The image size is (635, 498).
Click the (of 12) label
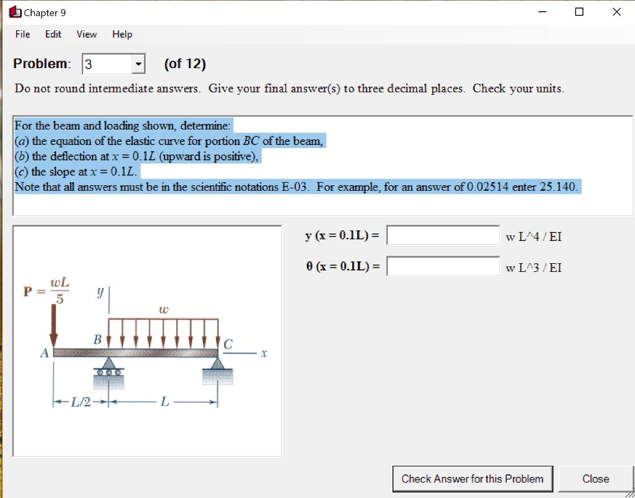pos(185,64)
